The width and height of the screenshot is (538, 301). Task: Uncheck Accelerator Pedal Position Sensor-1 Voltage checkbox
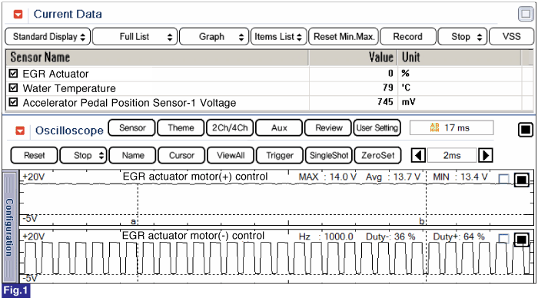pyautogui.click(x=13, y=102)
